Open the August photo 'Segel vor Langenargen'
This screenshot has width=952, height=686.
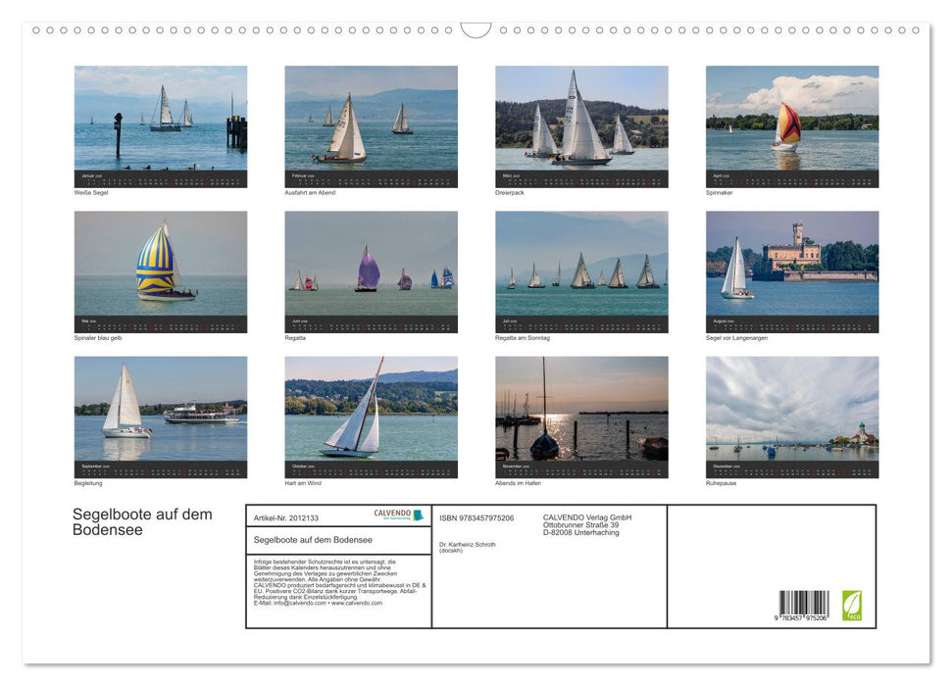(792, 267)
